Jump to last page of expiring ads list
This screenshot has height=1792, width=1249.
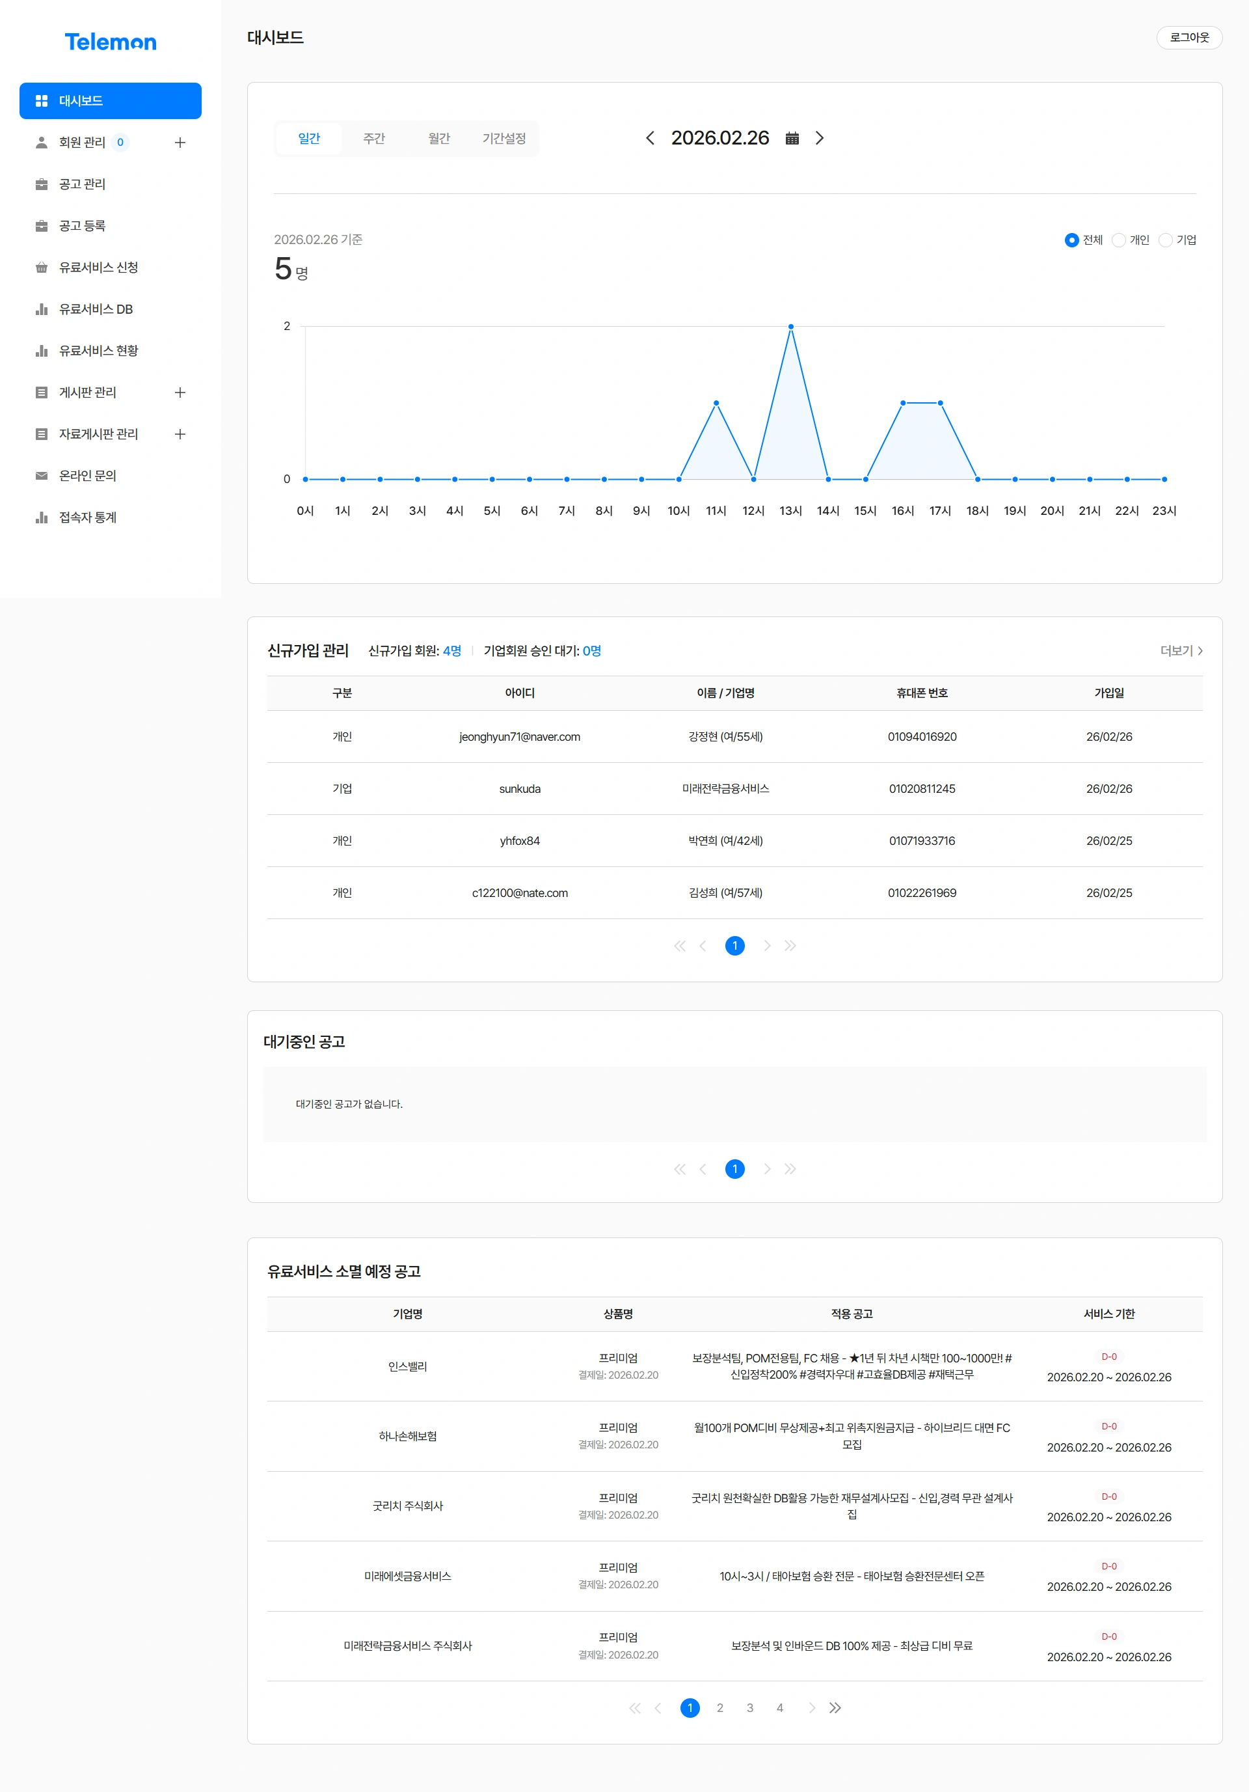click(x=835, y=1708)
